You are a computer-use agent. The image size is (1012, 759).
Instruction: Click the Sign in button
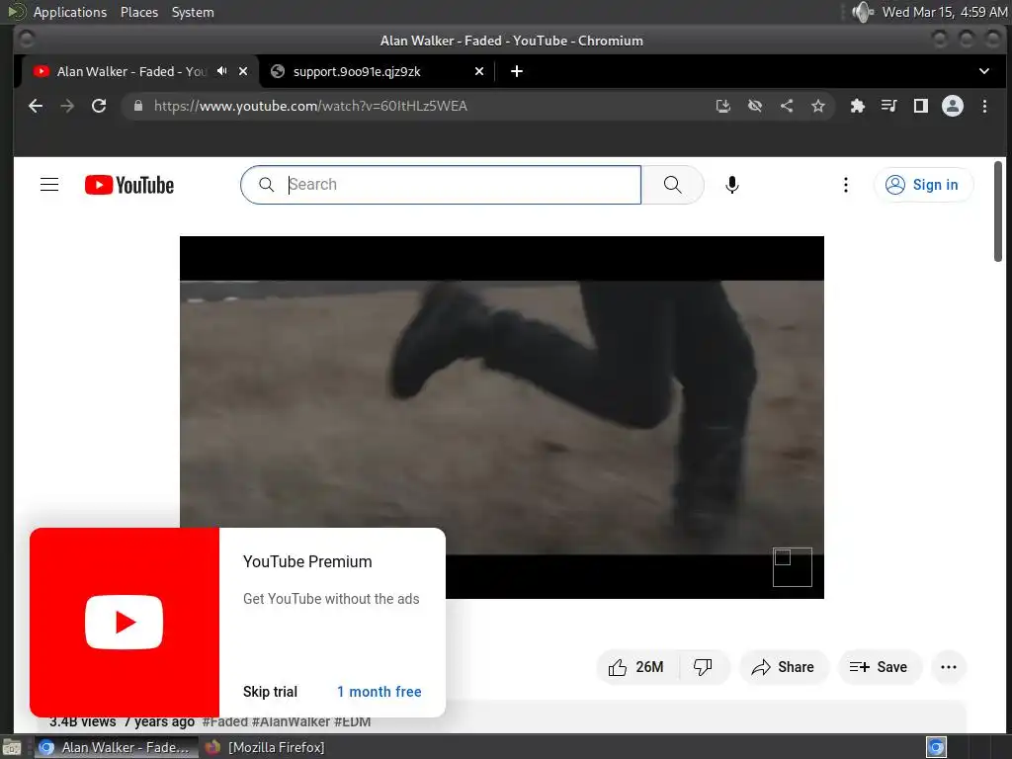(923, 185)
